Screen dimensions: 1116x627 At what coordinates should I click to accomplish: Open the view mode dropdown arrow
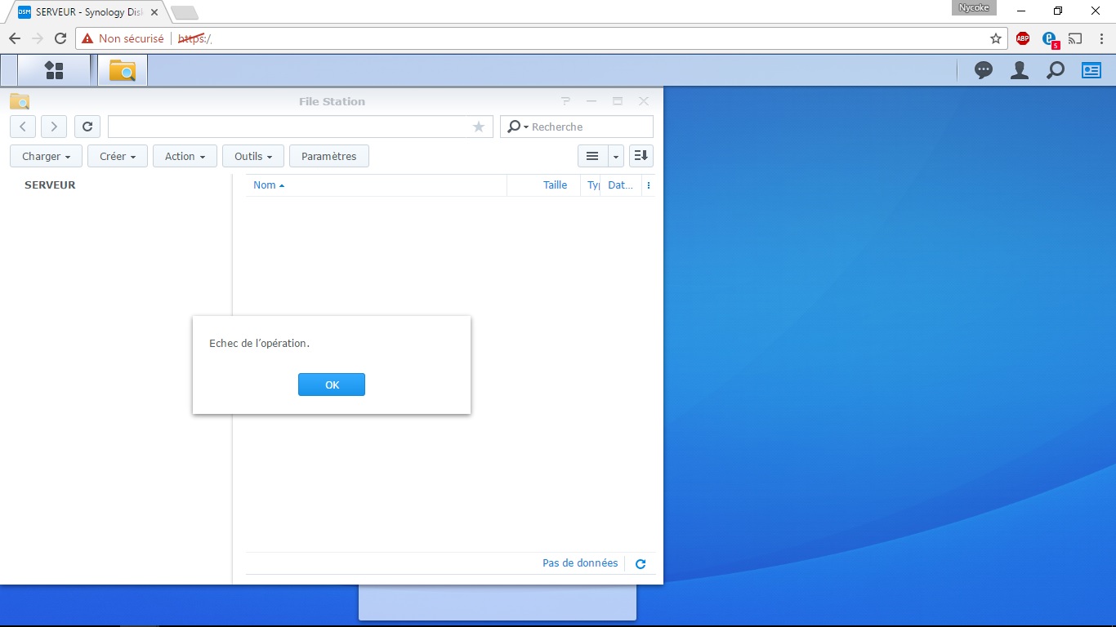pyautogui.click(x=616, y=156)
